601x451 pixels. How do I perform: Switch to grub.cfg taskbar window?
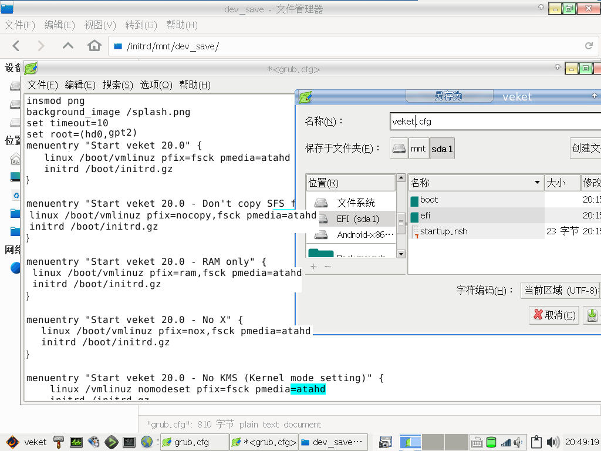[x=194, y=442]
